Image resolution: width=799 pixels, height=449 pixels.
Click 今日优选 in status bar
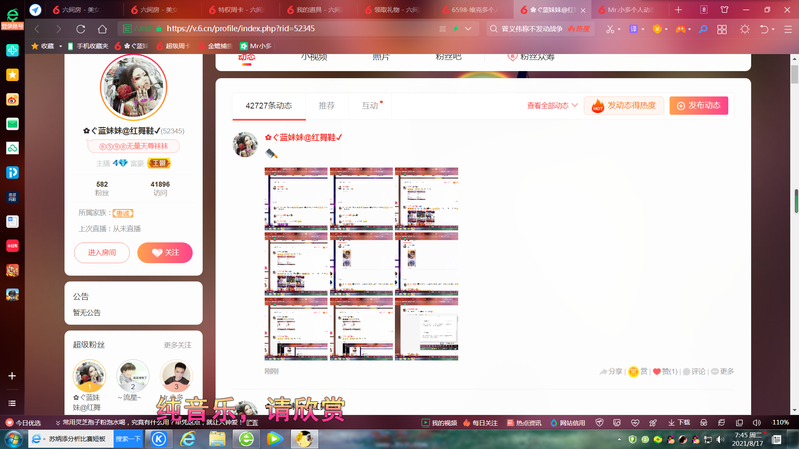coord(23,423)
